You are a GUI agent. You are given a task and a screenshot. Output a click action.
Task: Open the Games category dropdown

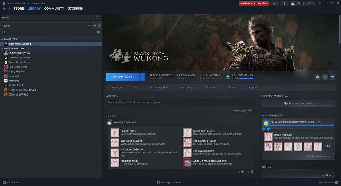tap(46, 26)
